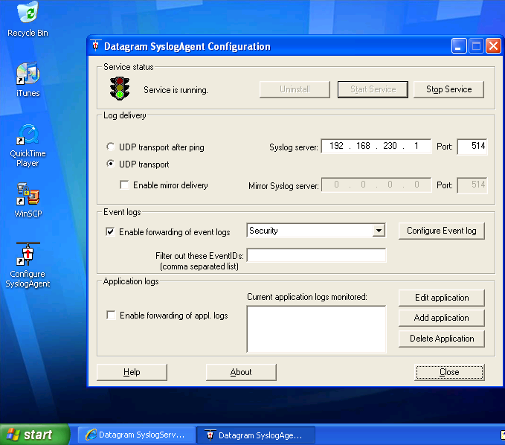Open the Help button

click(x=132, y=372)
